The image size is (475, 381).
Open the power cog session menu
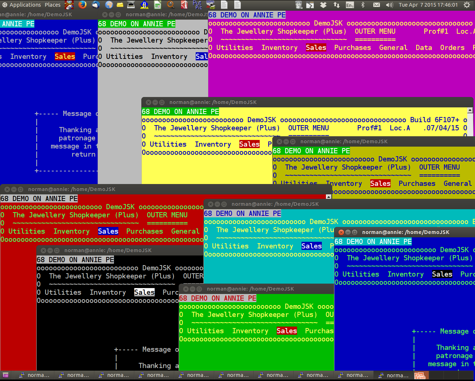tap(468, 5)
